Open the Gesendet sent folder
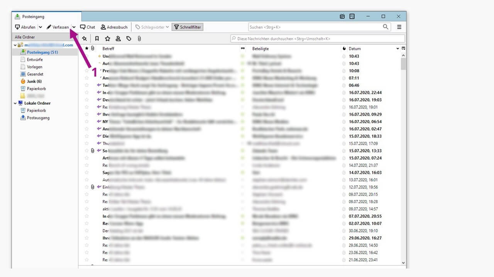Image resolution: width=494 pixels, height=277 pixels. coord(35,74)
